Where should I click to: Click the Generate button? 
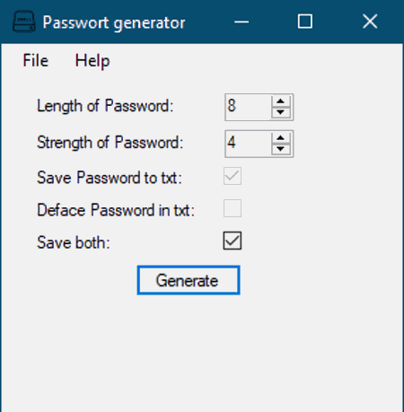pos(189,280)
